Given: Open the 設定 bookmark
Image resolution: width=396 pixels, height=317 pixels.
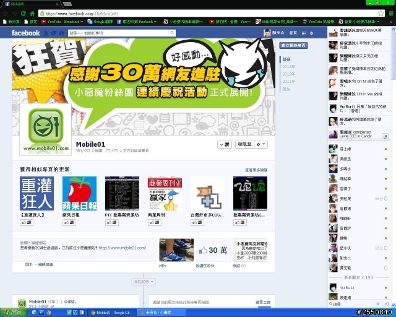Looking at the screenshot, I should [x=30, y=22].
